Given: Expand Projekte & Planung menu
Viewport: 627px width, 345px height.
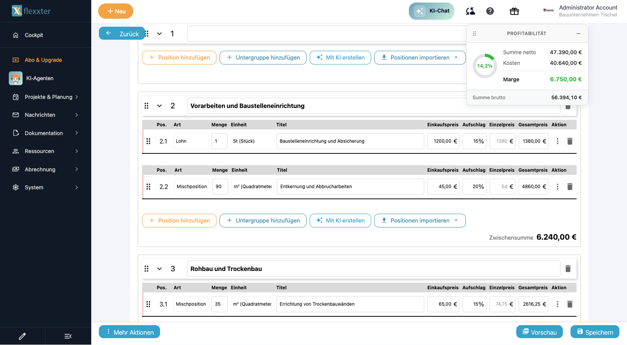Looking at the screenshot, I should pyautogui.click(x=45, y=97).
